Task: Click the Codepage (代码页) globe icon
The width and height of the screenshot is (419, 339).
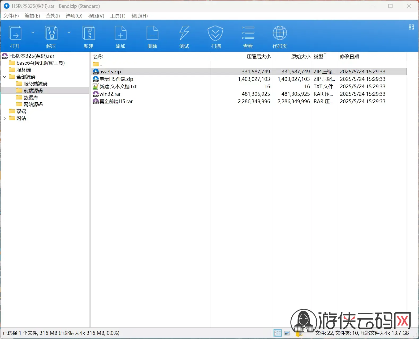Action: [280, 33]
